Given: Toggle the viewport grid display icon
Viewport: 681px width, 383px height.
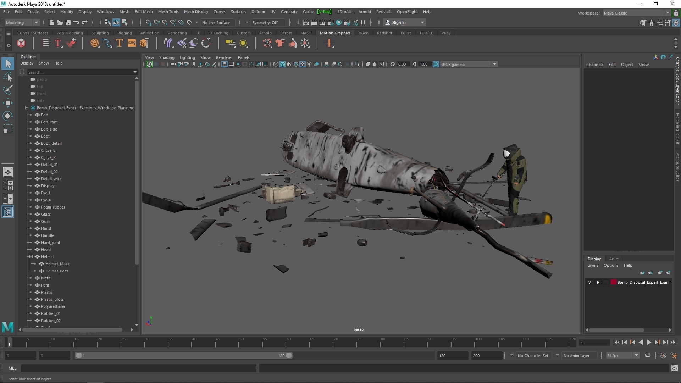Looking at the screenshot, I should coord(225,64).
